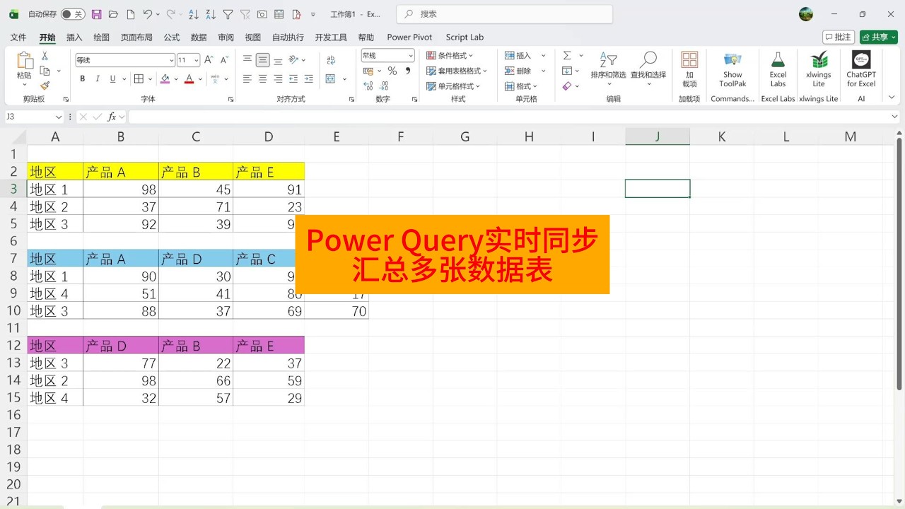This screenshot has height=509, width=905.
Task: Increase decimal places
Action: click(368, 86)
